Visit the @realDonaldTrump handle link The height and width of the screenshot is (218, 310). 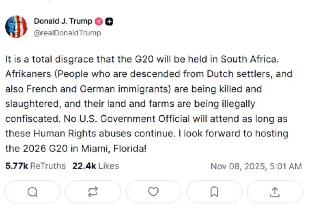pyautogui.click(x=67, y=33)
